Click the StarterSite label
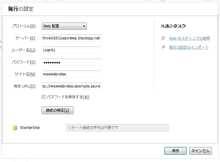Image resolution: width=220 pixels, height=162 pixels. [30, 128]
